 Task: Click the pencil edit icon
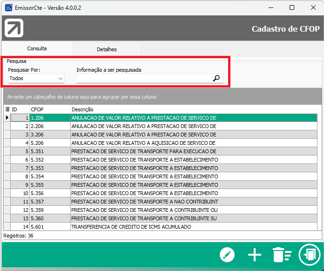point(227,255)
